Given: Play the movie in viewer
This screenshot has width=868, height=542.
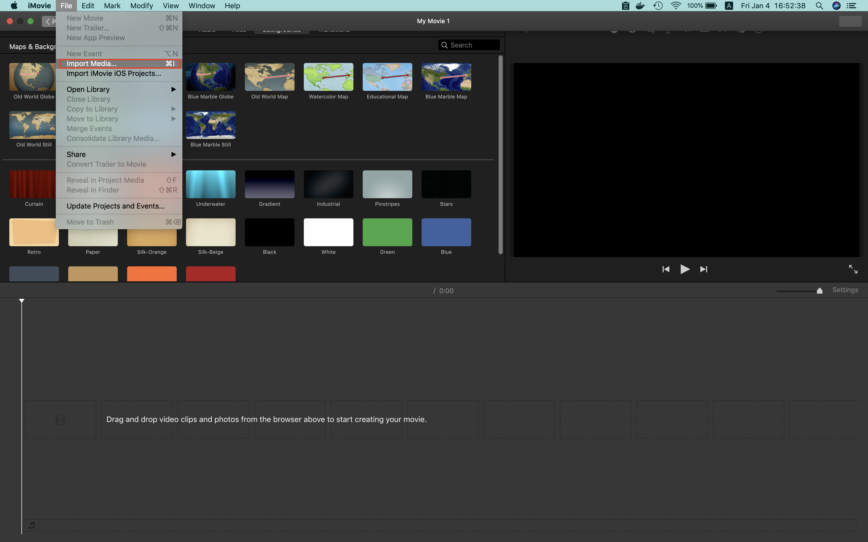Looking at the screenshot, I should coord(685,269).
